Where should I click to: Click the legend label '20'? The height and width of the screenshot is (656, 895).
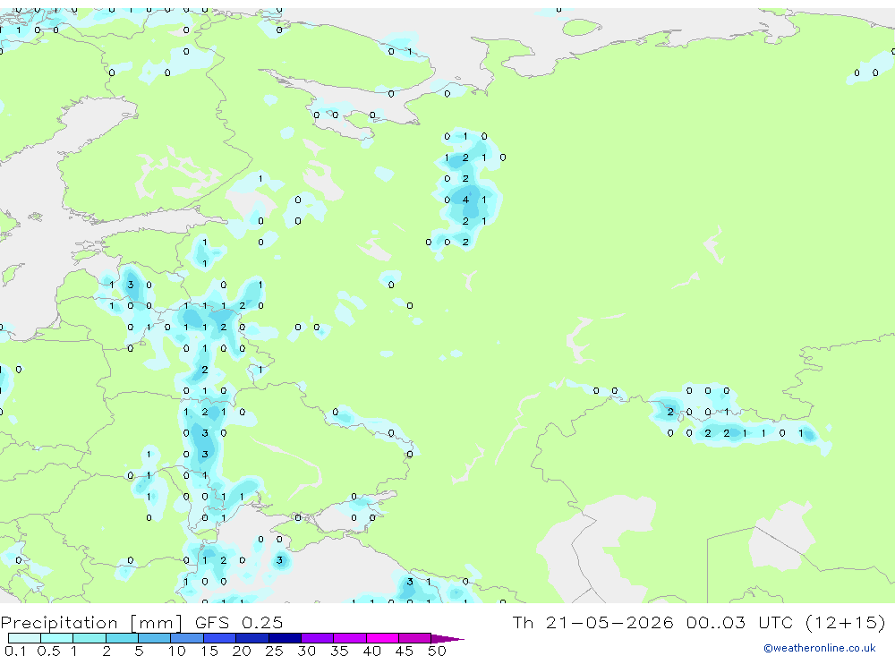tap(242, 651)
